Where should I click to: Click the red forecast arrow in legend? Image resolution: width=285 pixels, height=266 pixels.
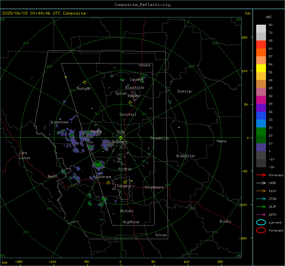point(261,175)
